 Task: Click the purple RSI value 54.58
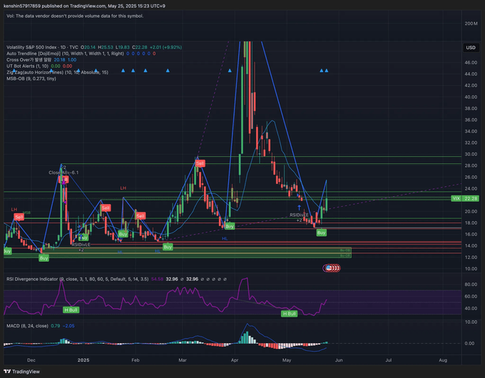157,279
